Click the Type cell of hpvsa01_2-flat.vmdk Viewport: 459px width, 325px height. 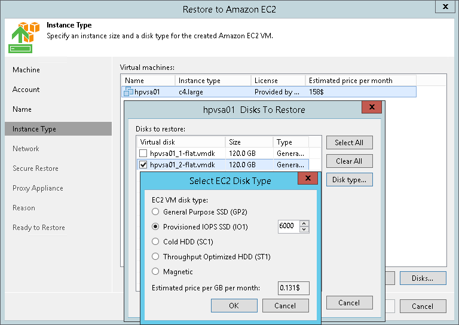(x=290, y=165)
